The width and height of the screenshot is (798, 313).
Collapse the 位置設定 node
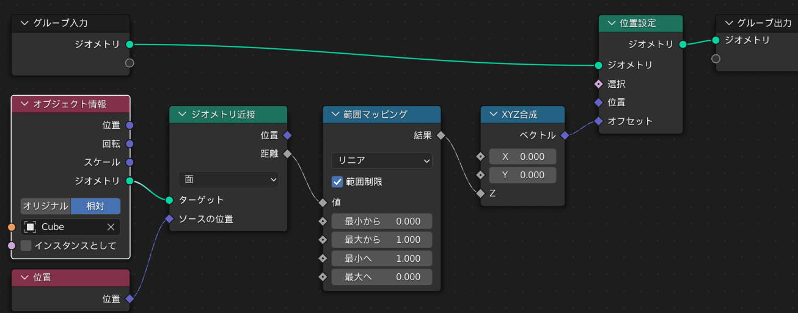coord(611,23)
